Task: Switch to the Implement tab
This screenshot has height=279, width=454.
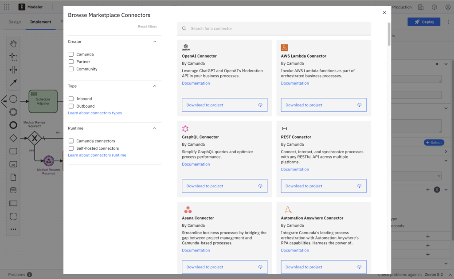Action: pos(40,22)
